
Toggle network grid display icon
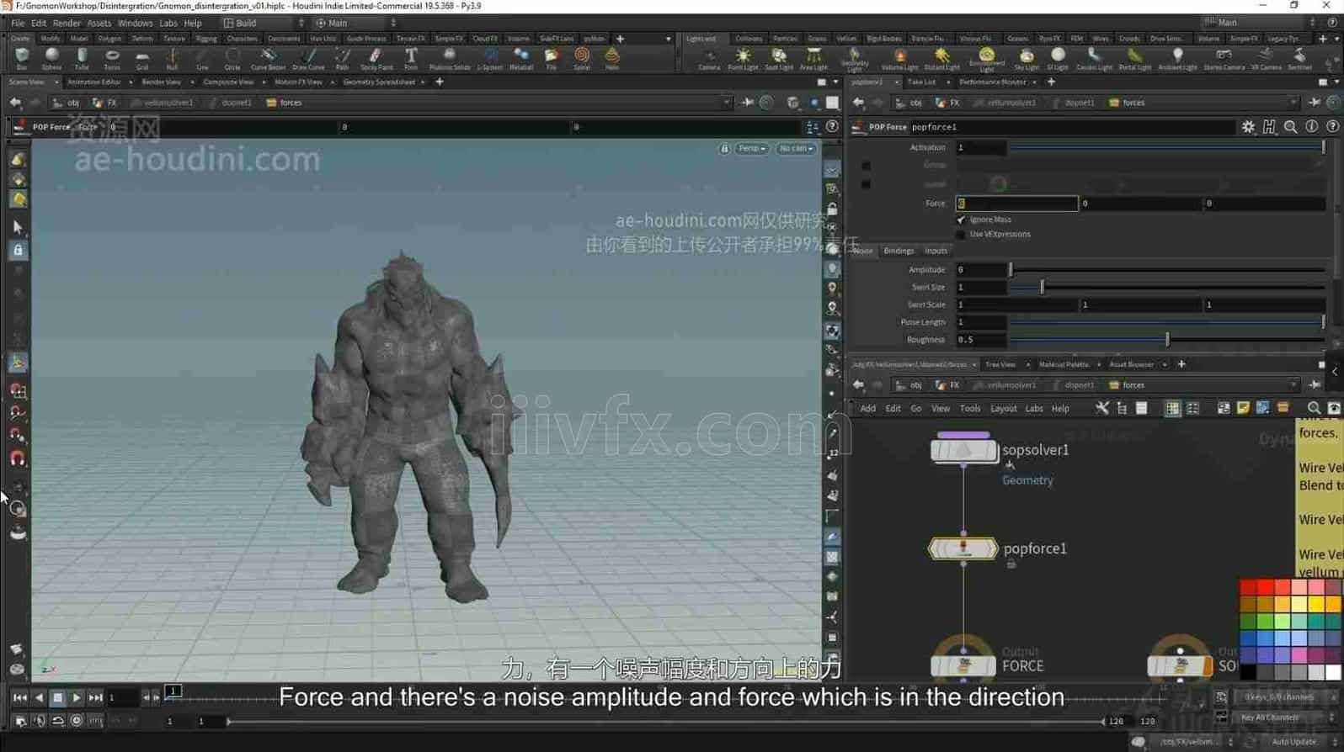click(x=1172, y=408)
